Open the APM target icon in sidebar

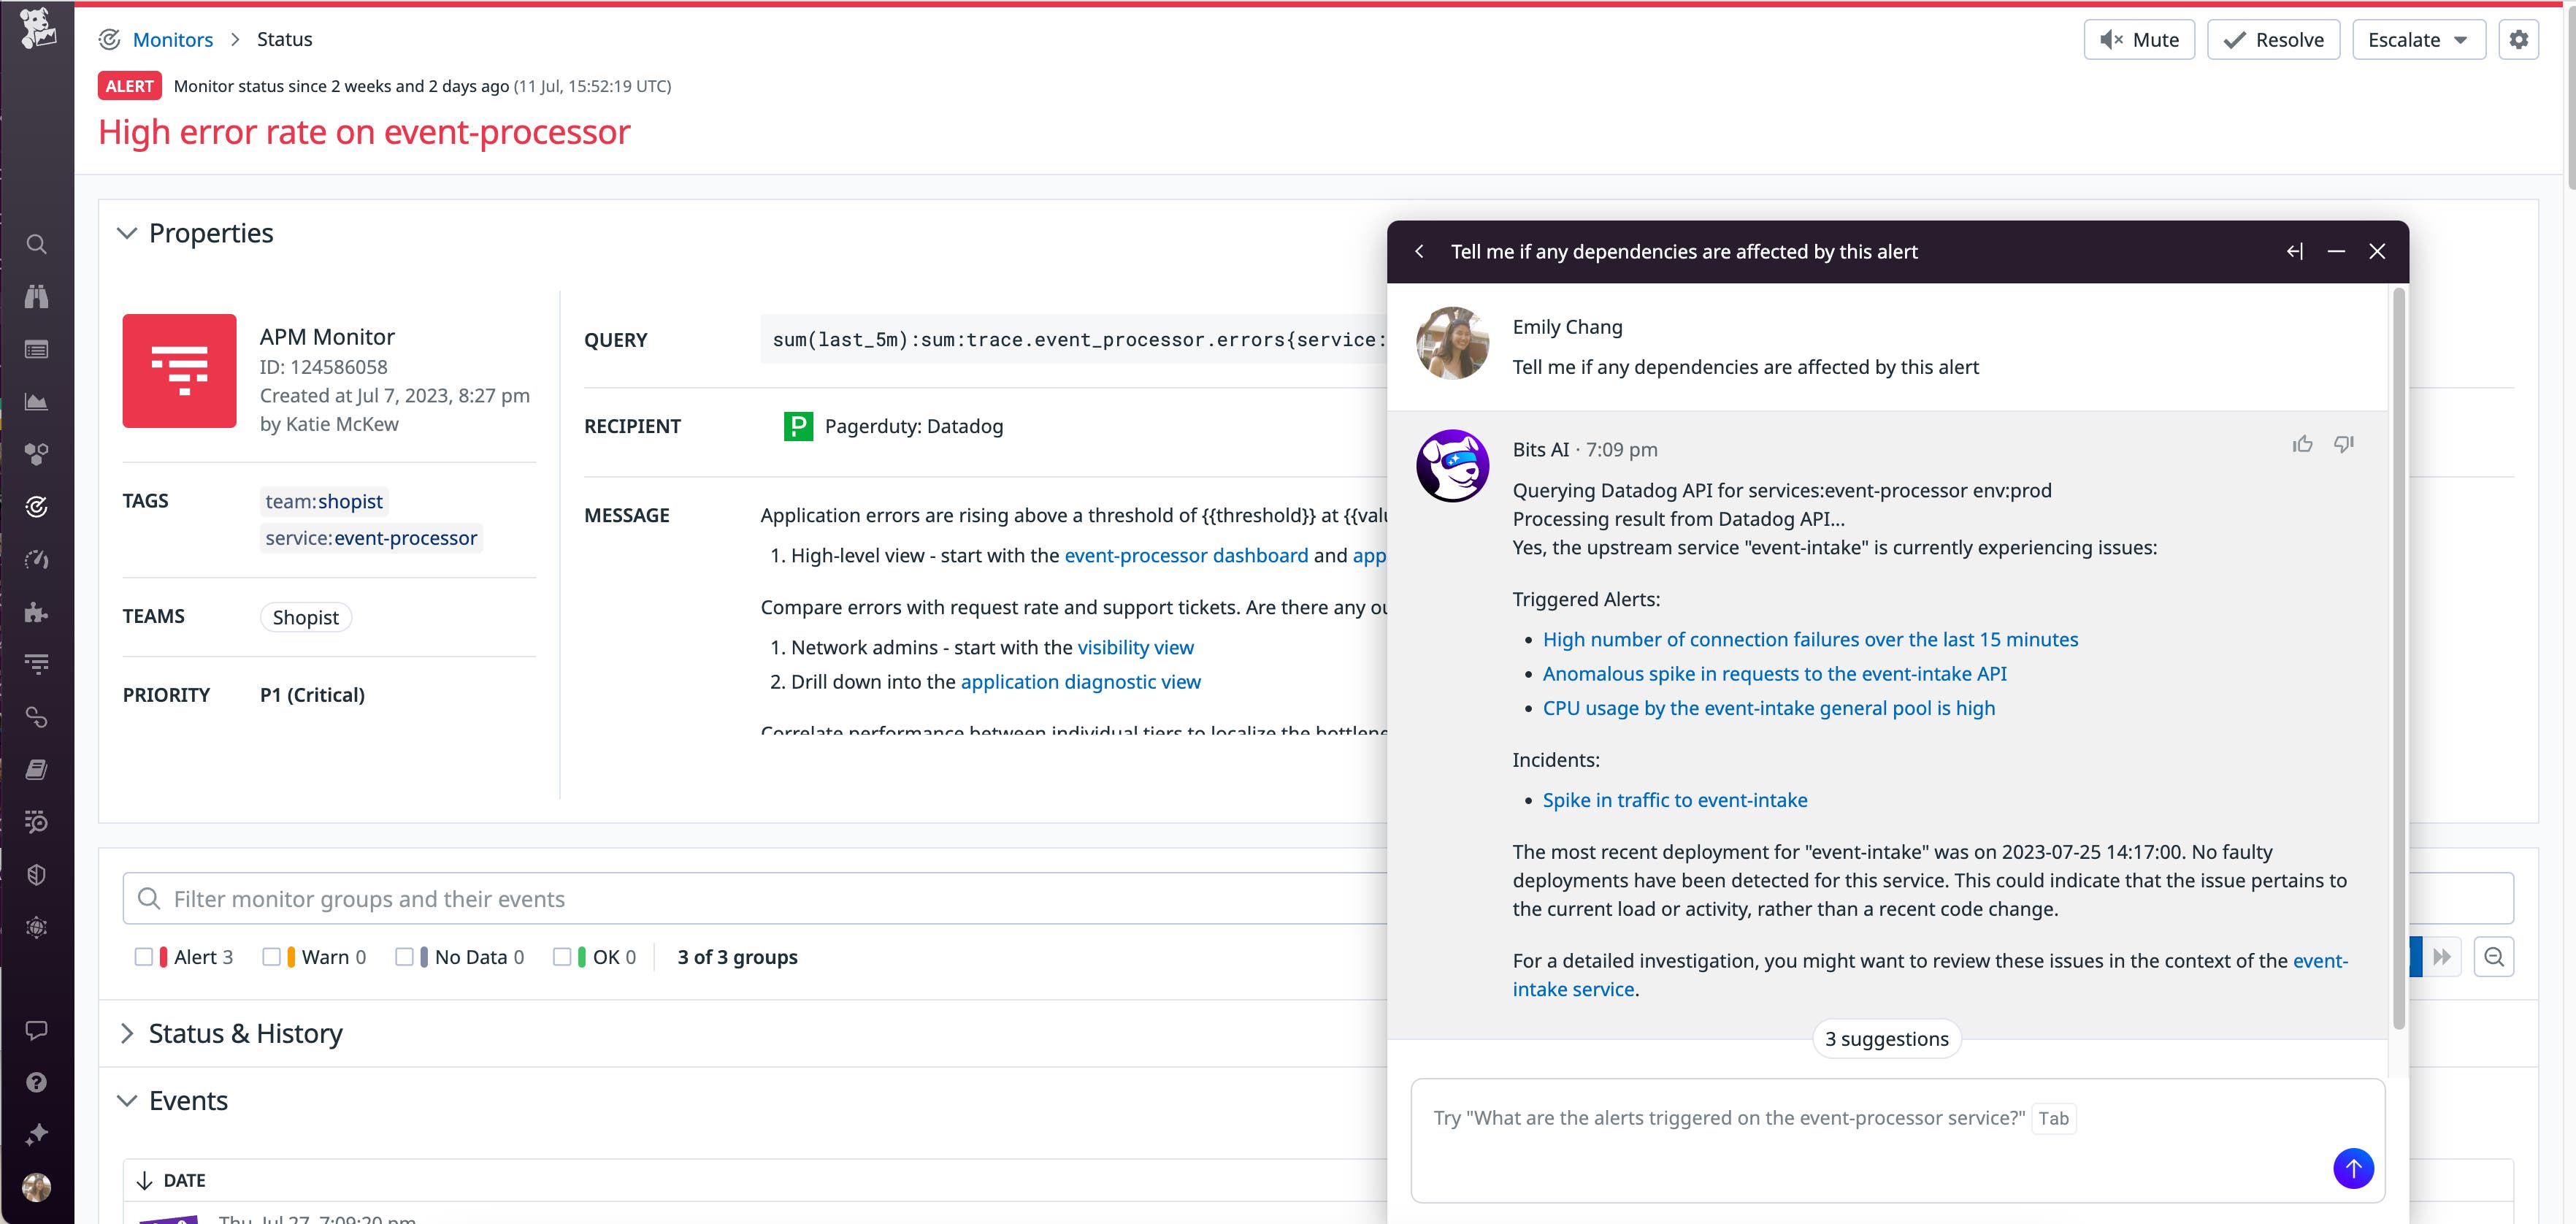click(x=36, y=506)
